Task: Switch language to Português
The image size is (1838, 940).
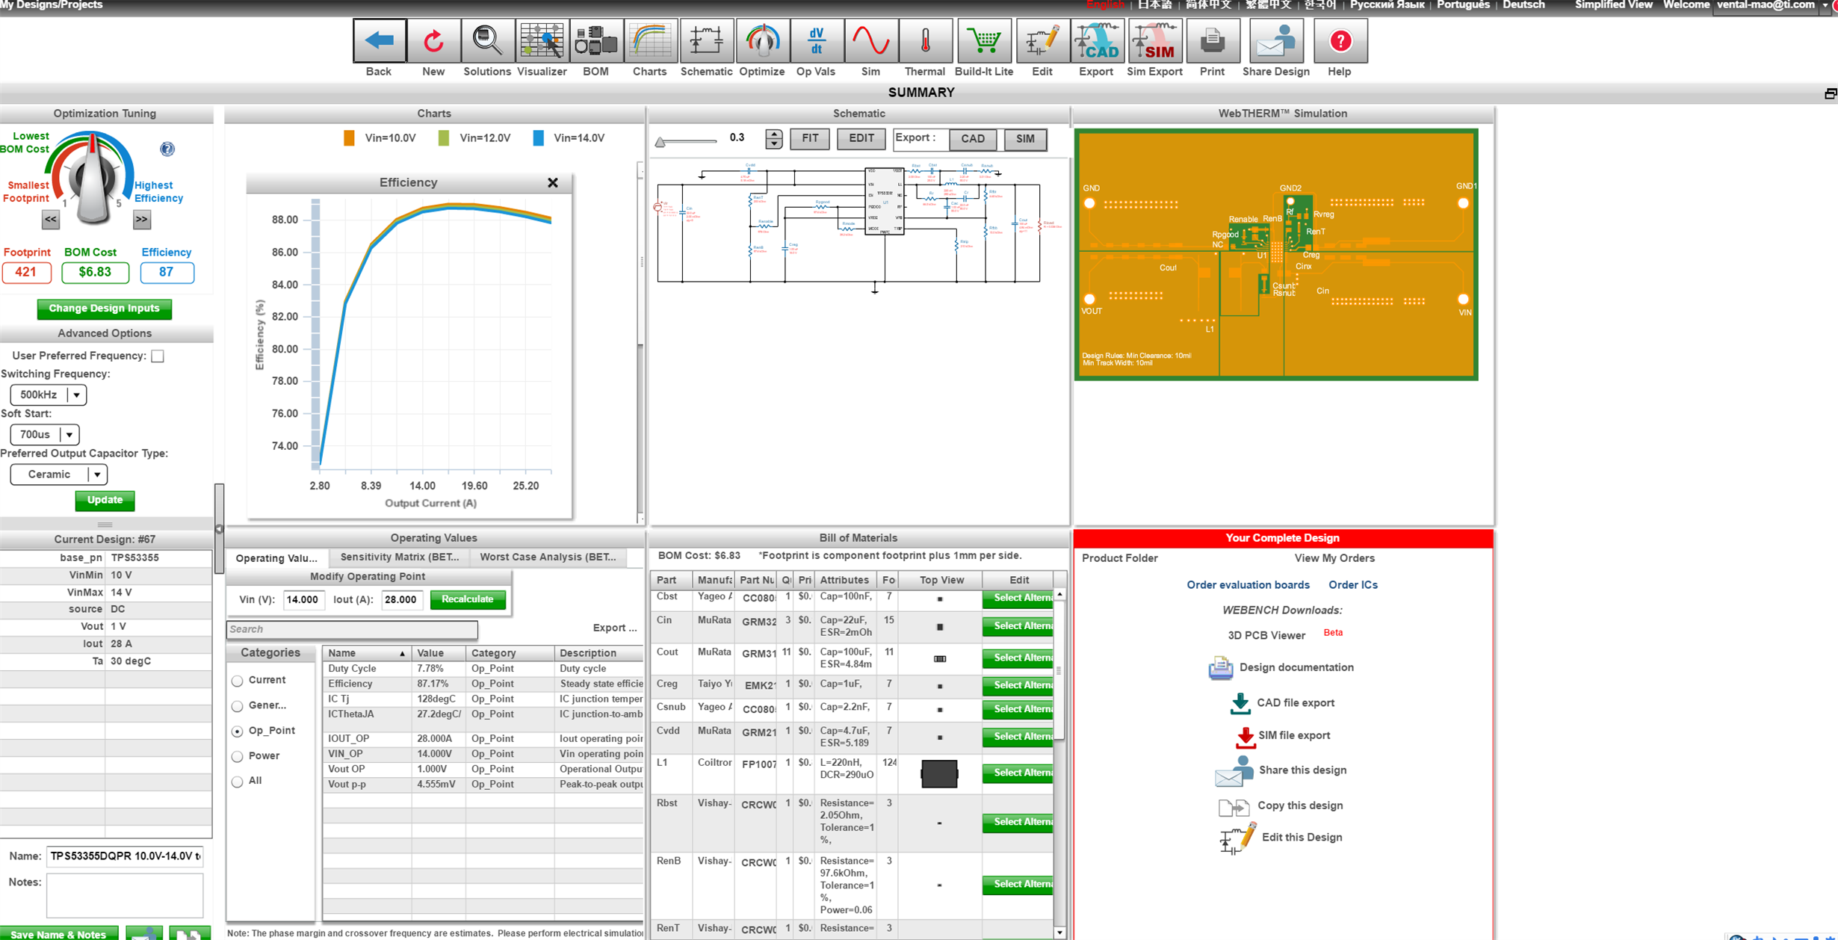Action: 1463,5
